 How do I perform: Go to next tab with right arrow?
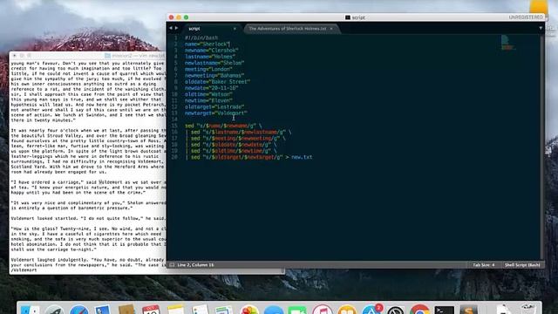[176, 28]
